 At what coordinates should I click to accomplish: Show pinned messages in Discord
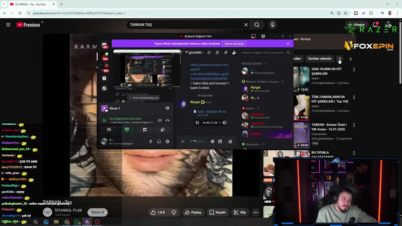point(225,52)
